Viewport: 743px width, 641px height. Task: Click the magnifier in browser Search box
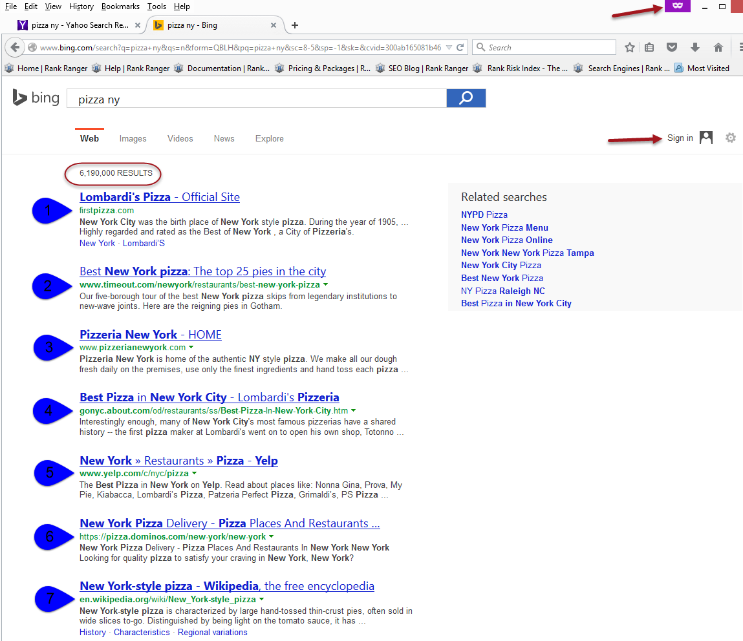tap(480, 47)
